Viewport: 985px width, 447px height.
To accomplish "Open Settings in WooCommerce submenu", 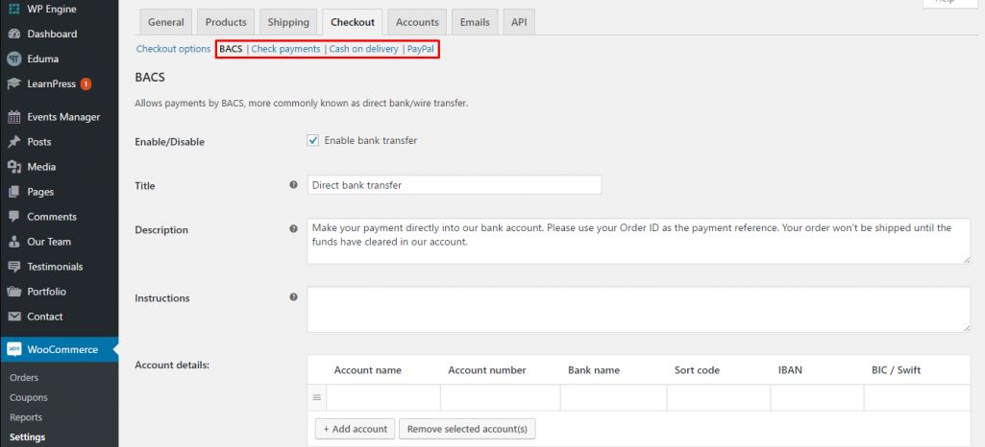I will pyautogui.click(x=28, y=437).
